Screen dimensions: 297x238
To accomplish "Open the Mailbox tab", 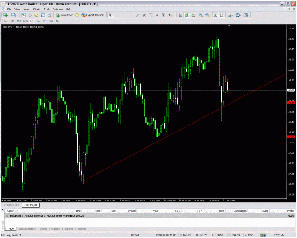I will (x=56, y=229).
